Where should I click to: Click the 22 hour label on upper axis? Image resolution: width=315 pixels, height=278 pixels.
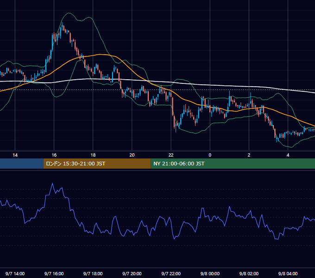(x=171, y=155)
